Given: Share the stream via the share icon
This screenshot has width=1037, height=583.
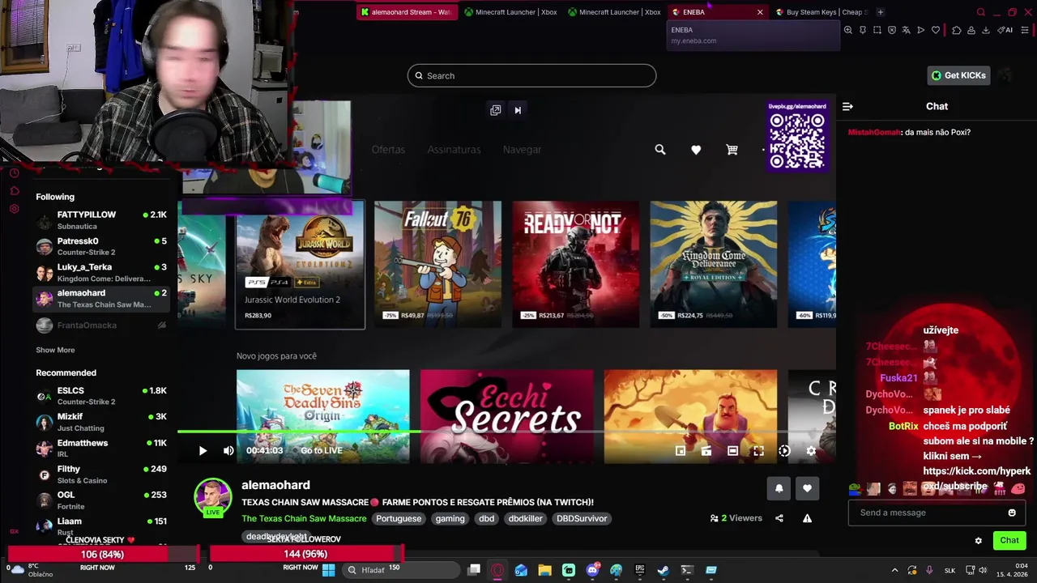Looking at the screenshot, I should (779, 518).
